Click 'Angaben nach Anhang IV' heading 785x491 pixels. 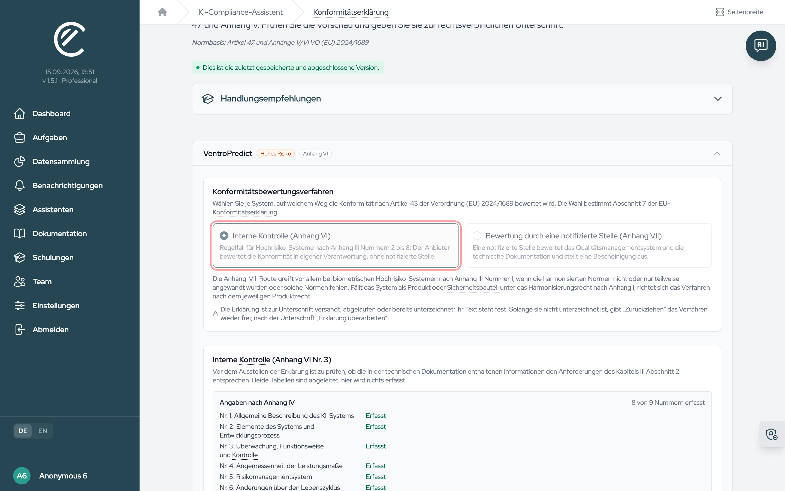257,403
